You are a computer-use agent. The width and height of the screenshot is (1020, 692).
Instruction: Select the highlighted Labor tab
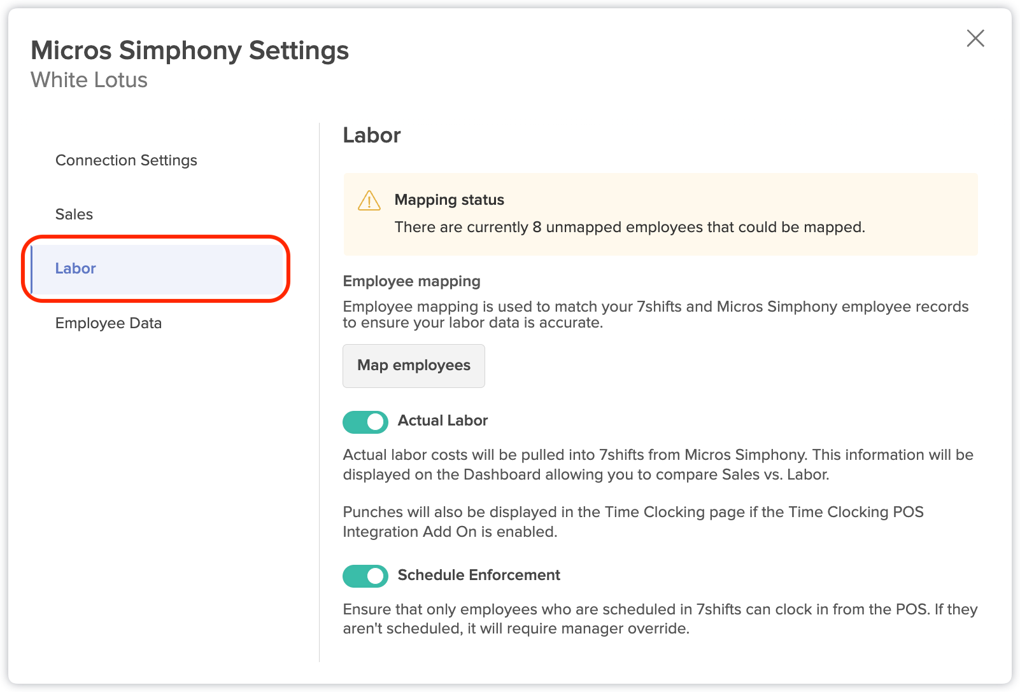157,268
